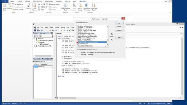Expand the Microsoft Word Objects folder

(37, 41)
